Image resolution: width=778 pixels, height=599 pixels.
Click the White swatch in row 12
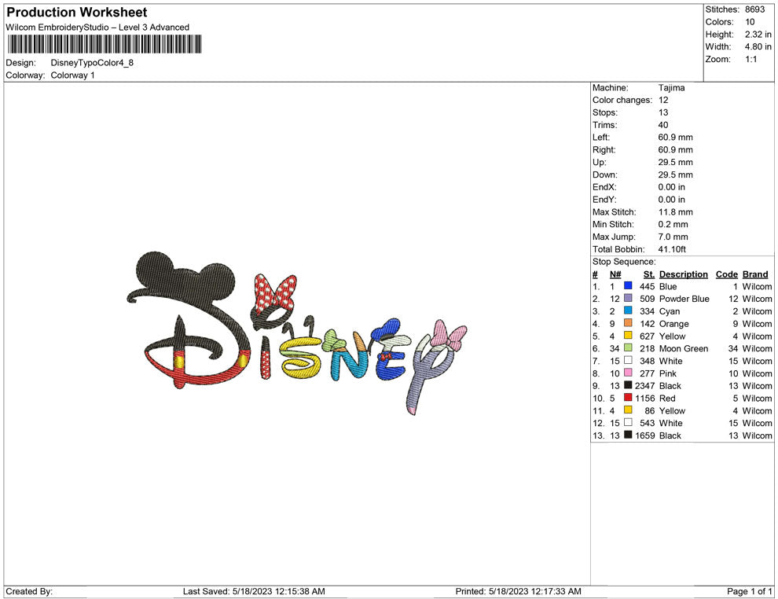tap(628, 422)
